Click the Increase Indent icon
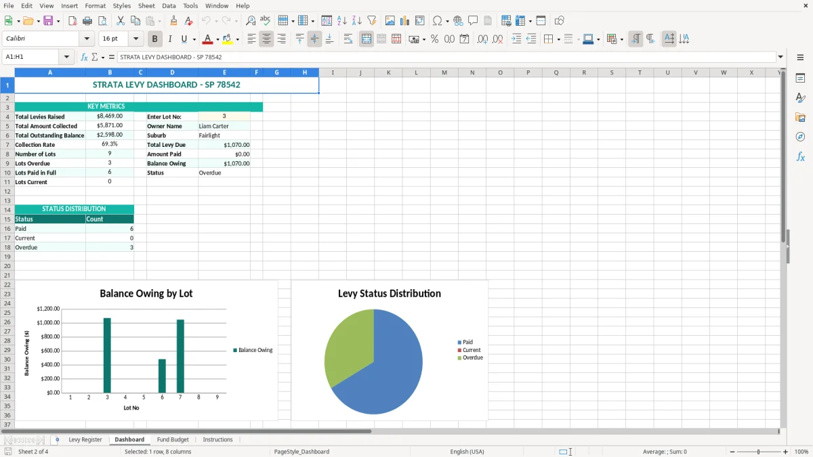Viewport: 813px width, 457px height. 516,39
